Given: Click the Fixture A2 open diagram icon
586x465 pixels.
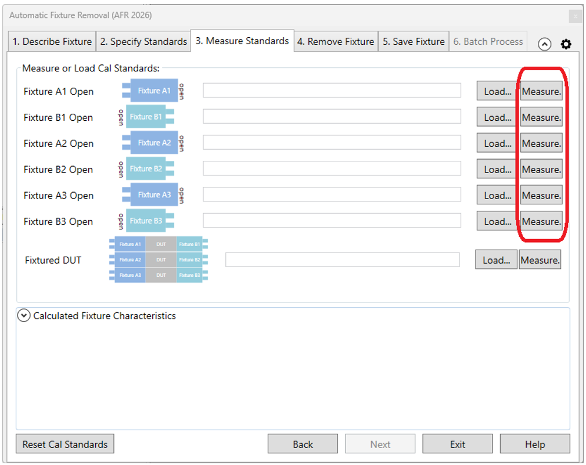Looking at the screenshot, I should [153, 143].
